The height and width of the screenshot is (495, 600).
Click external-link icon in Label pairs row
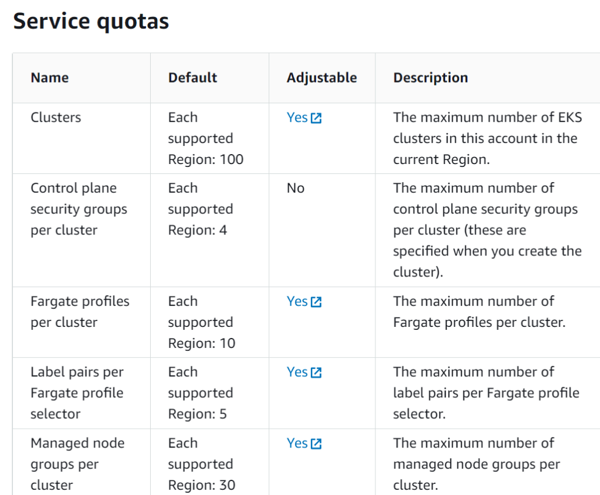pos(316,373)
